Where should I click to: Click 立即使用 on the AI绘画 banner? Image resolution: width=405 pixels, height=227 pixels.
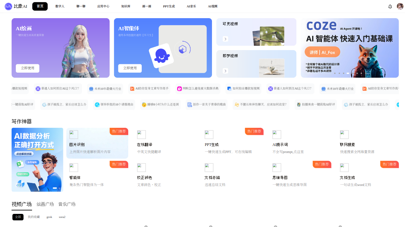coord(28,68)
